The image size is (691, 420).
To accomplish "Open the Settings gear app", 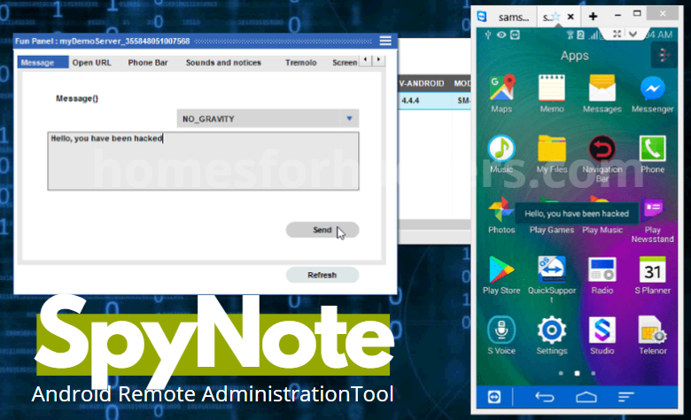I will tap(552, 330).
